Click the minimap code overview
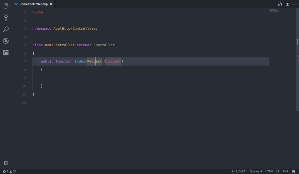Screen dimensions: 299x174 (x=275, y=11)
